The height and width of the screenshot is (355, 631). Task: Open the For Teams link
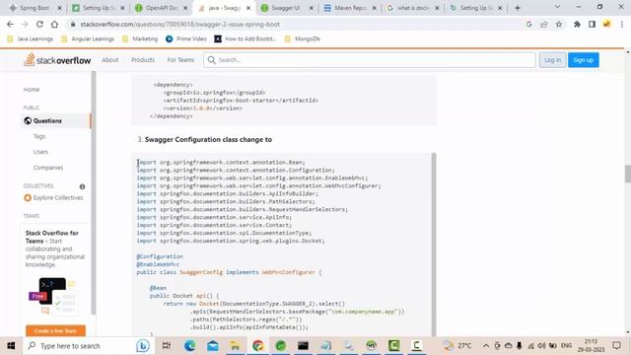click(180, 60)
